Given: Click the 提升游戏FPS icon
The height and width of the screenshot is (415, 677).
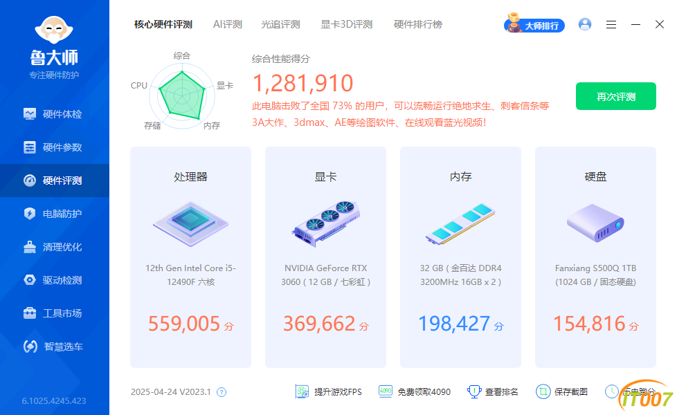Looking at the screenshot, I should click(x=302, y=391).
